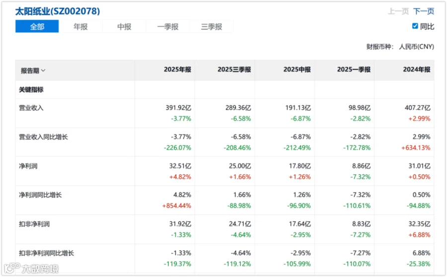The width and height of the screenshot is (447, 277).
Task: Click the 人民币(CNY) currency label
Action: tap(417, 47)
